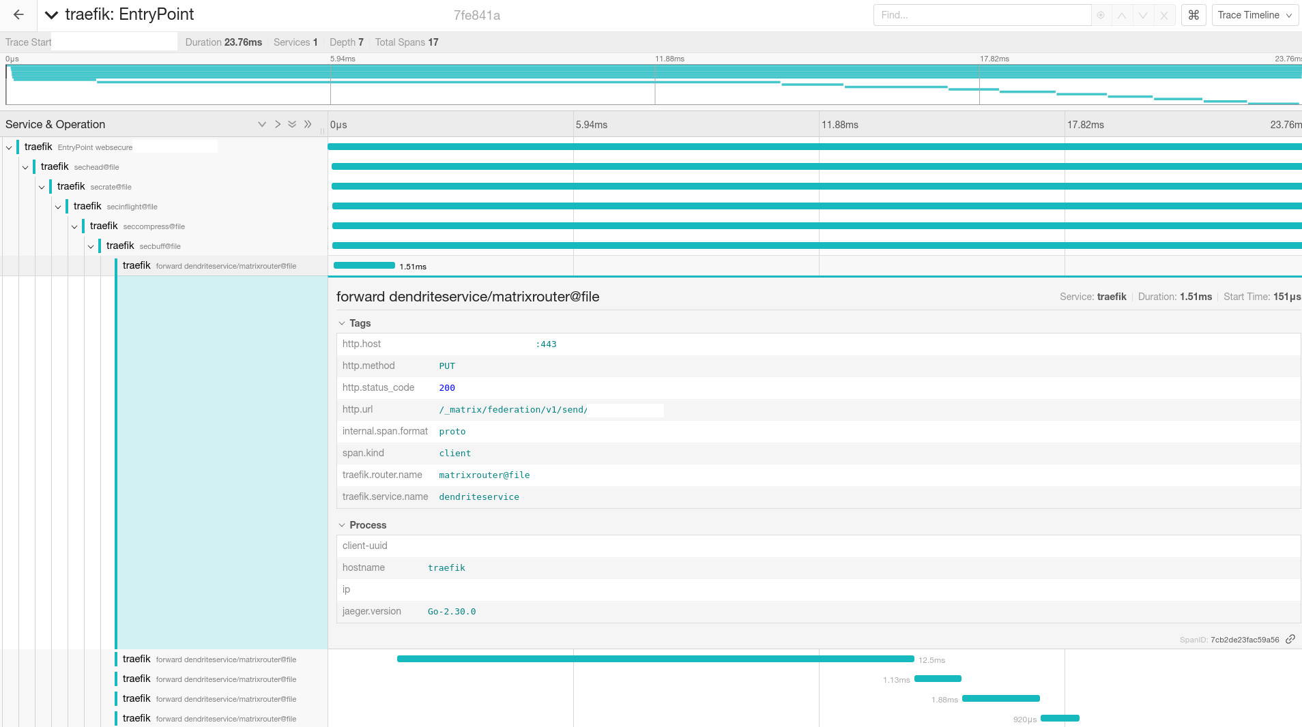Click the SpanID 7cb2de23fac59a56 text
Image resolution: width=1302 pixels, height=727 pixels.
pos(1229,640)
